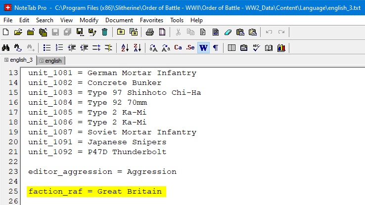Click the paste clipboard with sparkle icon
365x205 pixels.
(x=253, y=32)
